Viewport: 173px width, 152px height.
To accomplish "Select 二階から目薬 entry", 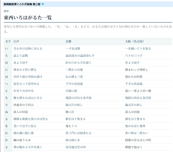I will pyautogui.click(x=74, y=70).
